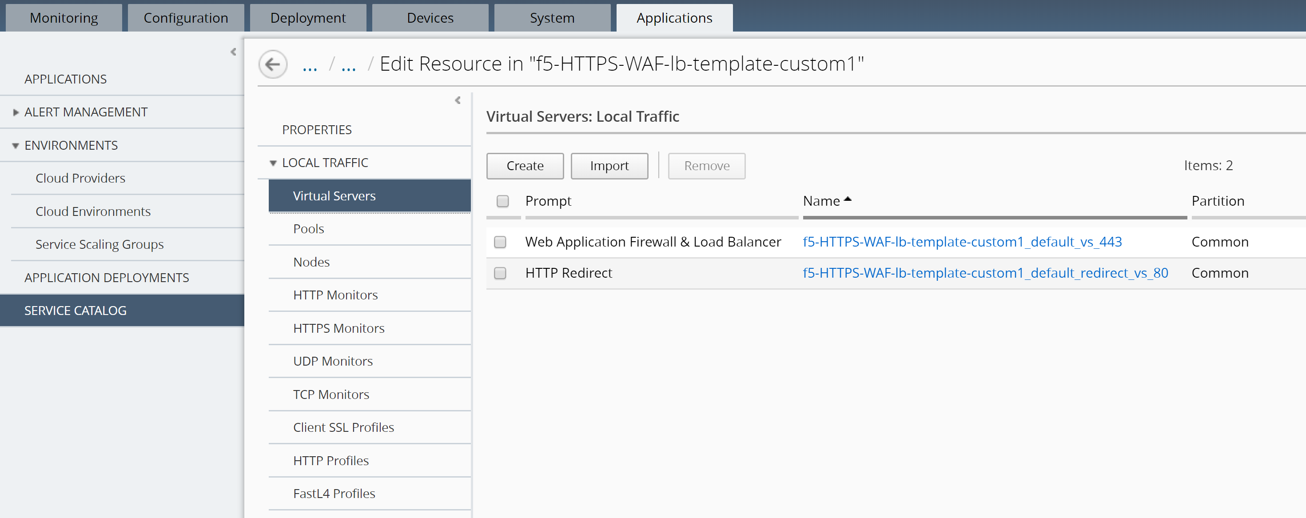Open the default_vs_443 virtual server link
This screenshot has width=1306, height=518.
(x=962, y=242)
